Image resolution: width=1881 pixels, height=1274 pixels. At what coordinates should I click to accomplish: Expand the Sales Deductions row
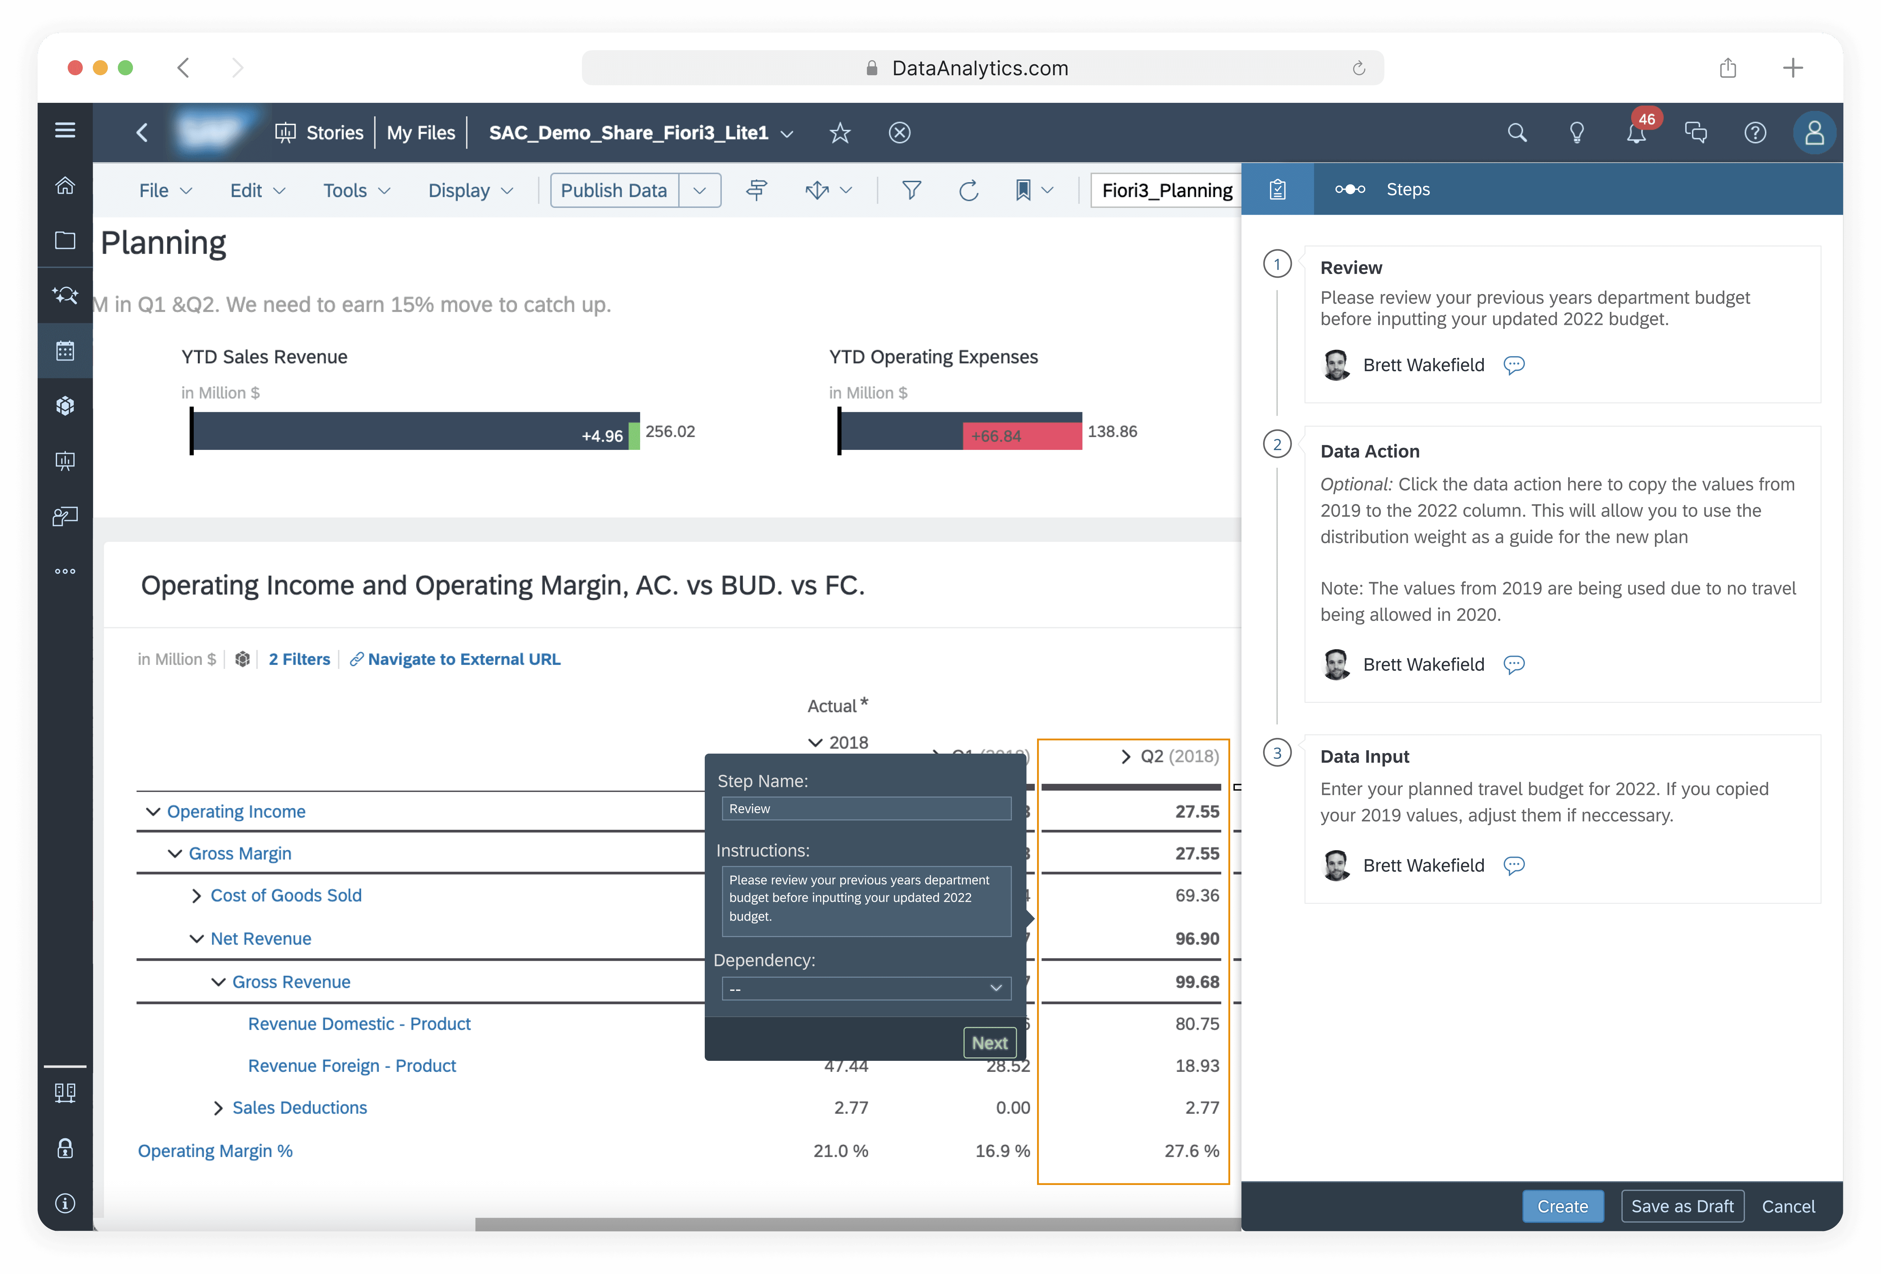pyautogui.click(x=219, y=1108)
